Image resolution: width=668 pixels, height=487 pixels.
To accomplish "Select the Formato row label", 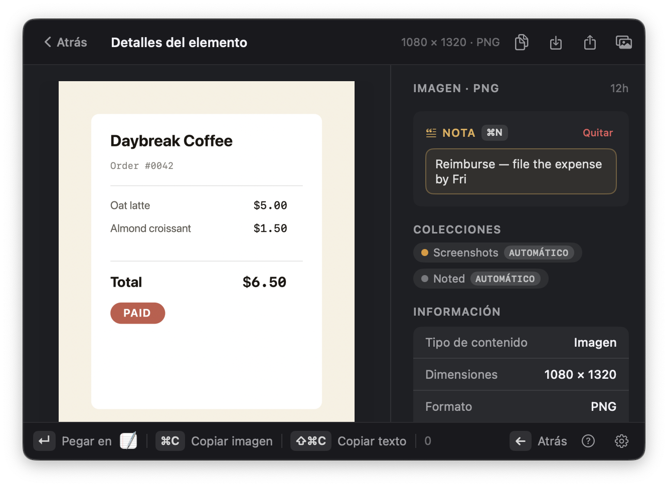I will click(x=448, y=407).
